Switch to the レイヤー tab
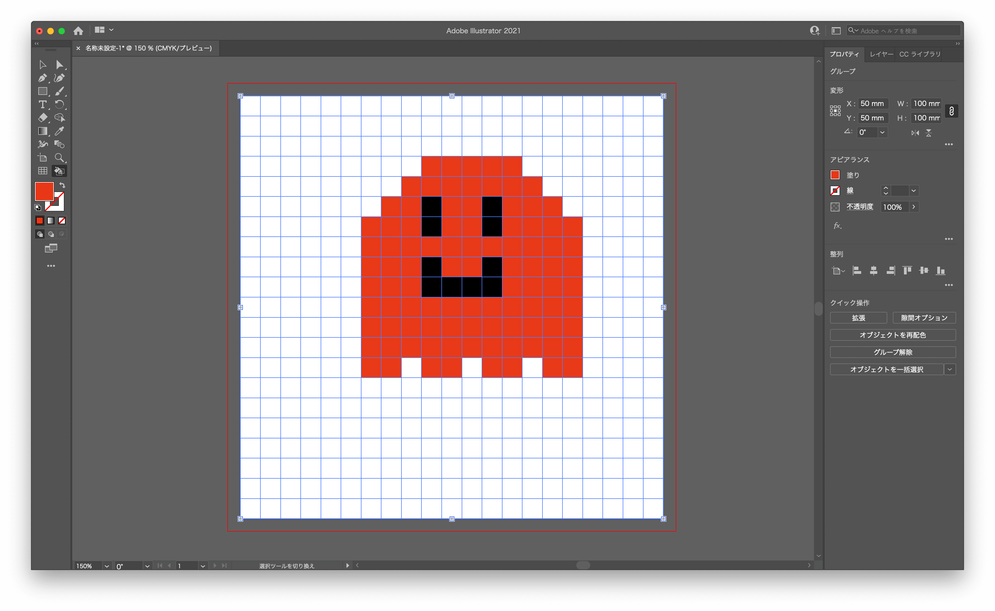The width and height of the screenshot is (995, 611). pos(881,54)
